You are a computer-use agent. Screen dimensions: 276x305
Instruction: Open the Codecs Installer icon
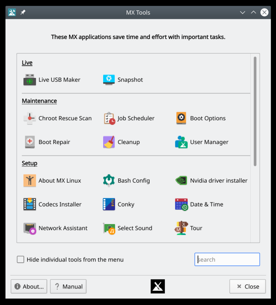point(30,204)
